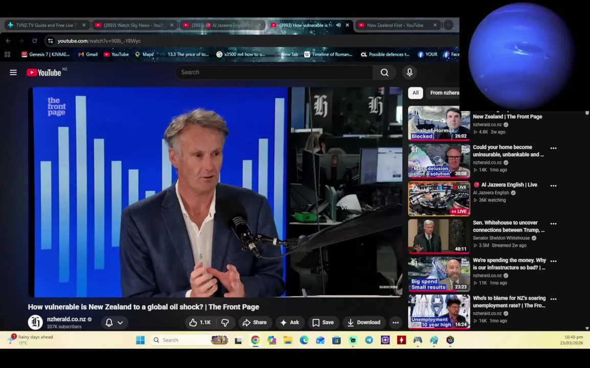Open the nzherald.co.nz channel name link
Screen dimensions: 590x368
click(66, 319)
